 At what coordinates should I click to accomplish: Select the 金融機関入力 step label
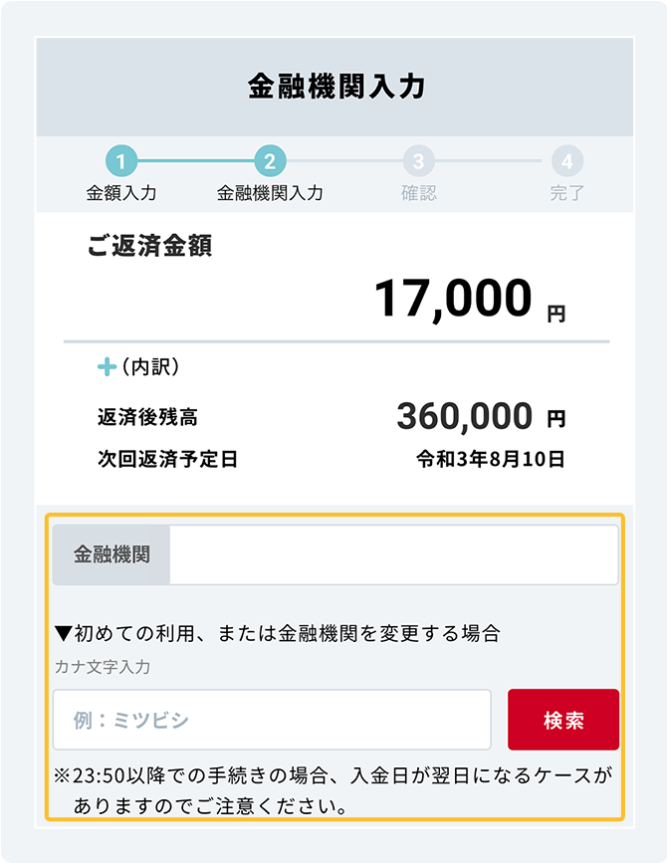(270, 193)
